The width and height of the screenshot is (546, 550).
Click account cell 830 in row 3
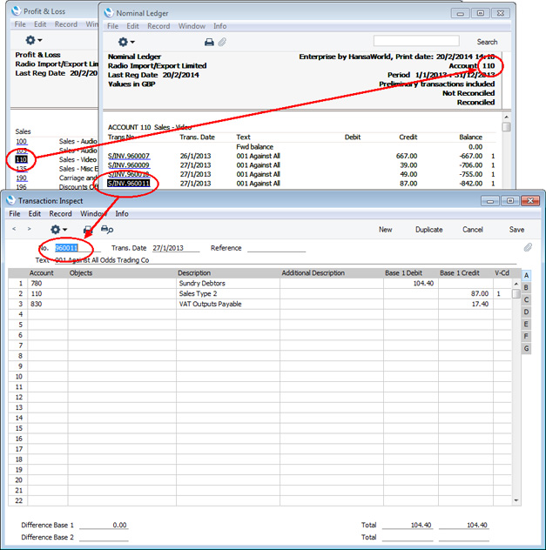coord(48,304)
